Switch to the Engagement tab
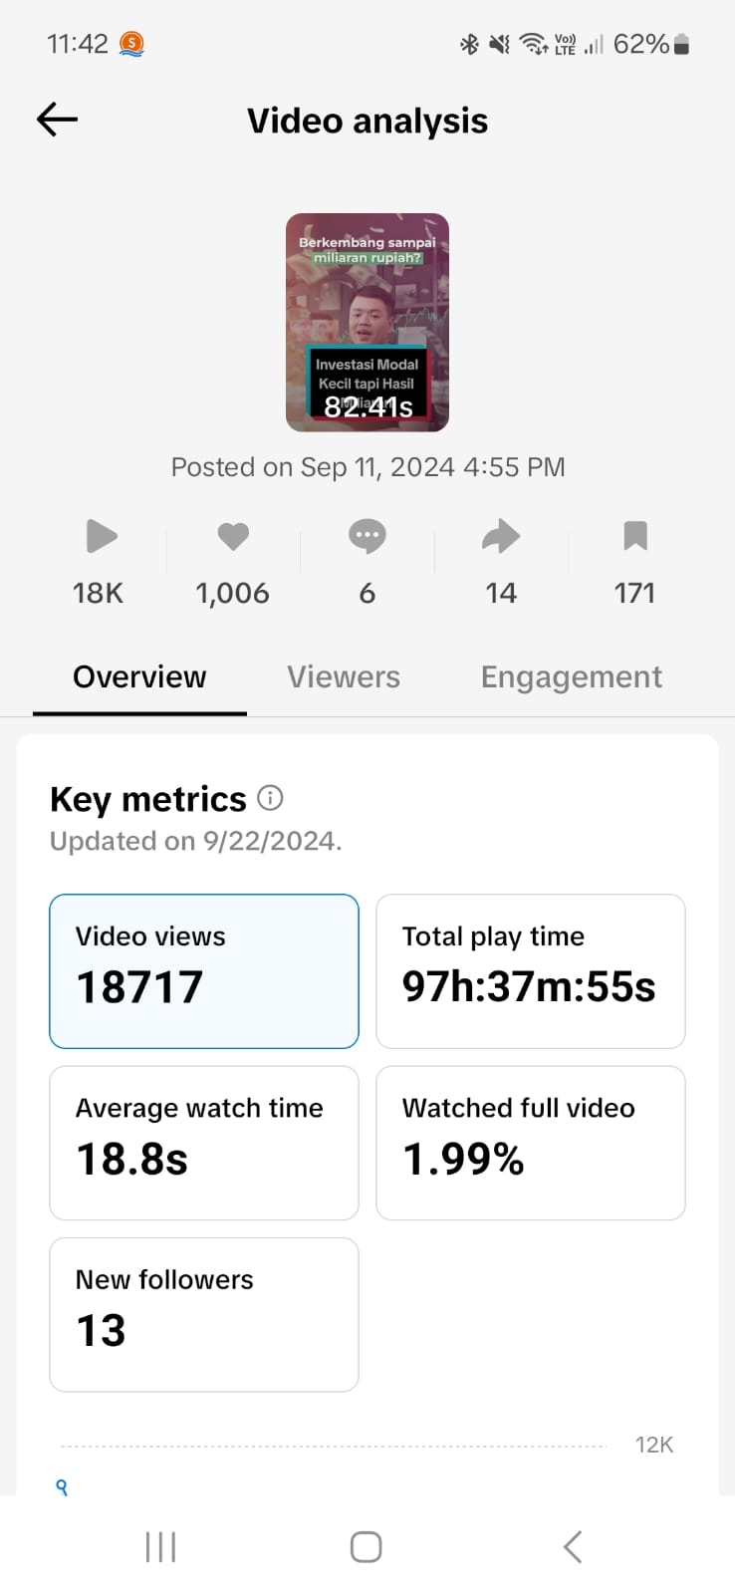This screenshot has width=735, height=1594. tap(571, 677)
